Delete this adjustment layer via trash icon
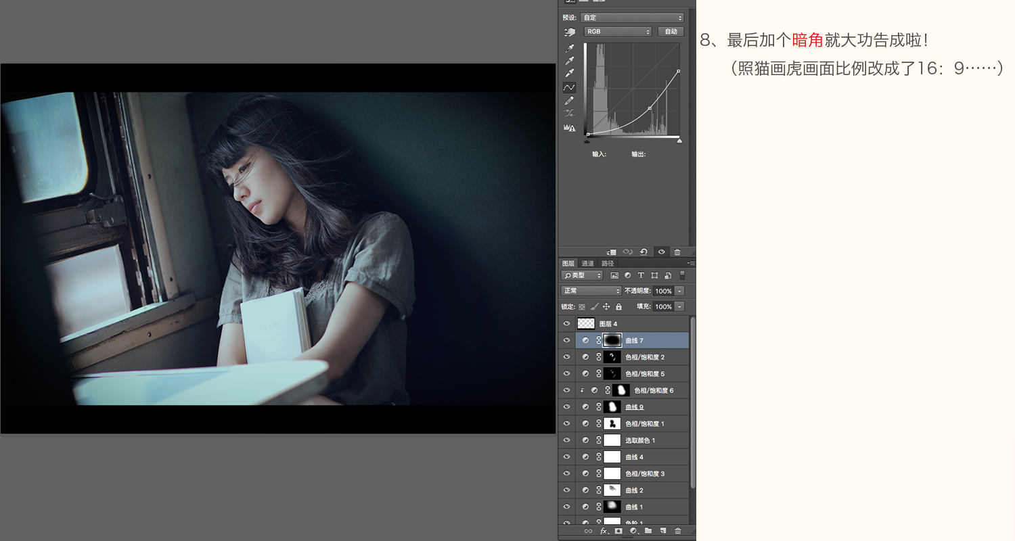This screenshot has height=541, width=1015. [x=677, y=252]
